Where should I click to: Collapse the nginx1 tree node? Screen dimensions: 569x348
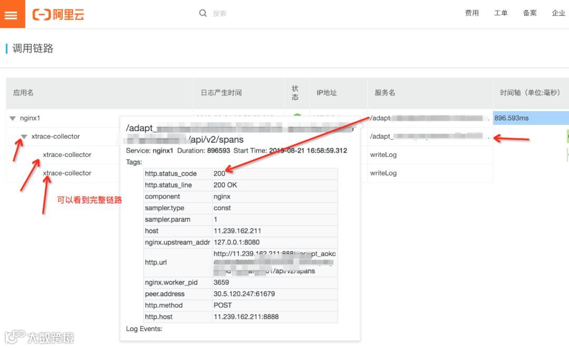13,118
